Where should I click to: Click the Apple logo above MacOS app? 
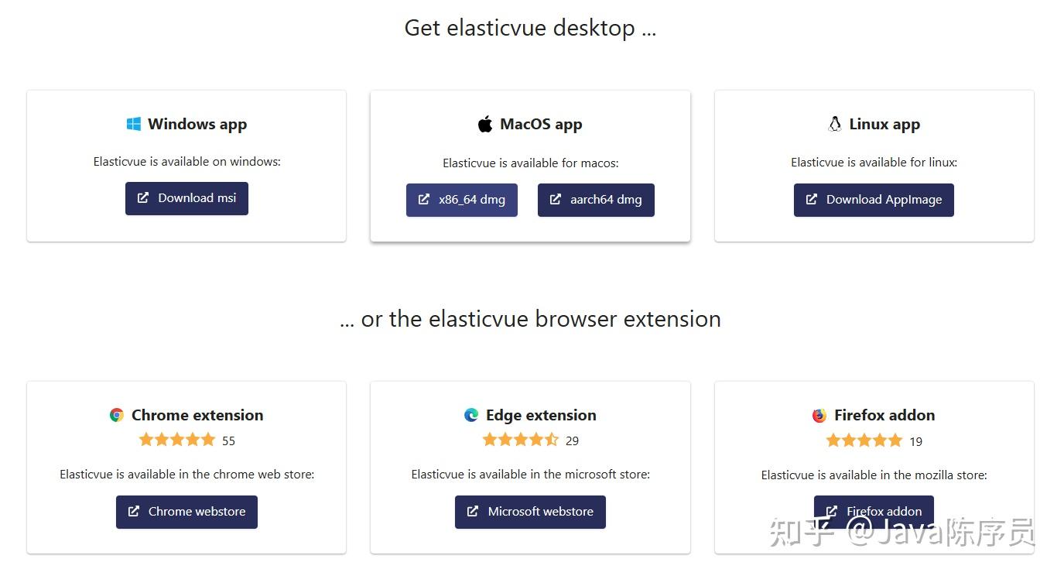[x=484, y=122]
